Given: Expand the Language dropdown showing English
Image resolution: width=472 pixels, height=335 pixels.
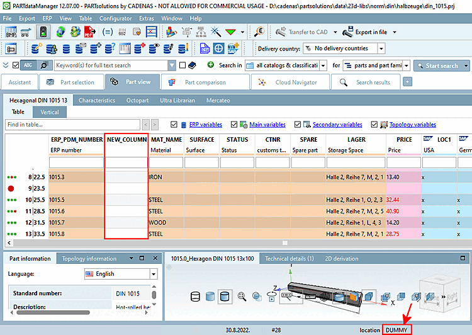Looking at the screenshot, I should click(153, 274).
